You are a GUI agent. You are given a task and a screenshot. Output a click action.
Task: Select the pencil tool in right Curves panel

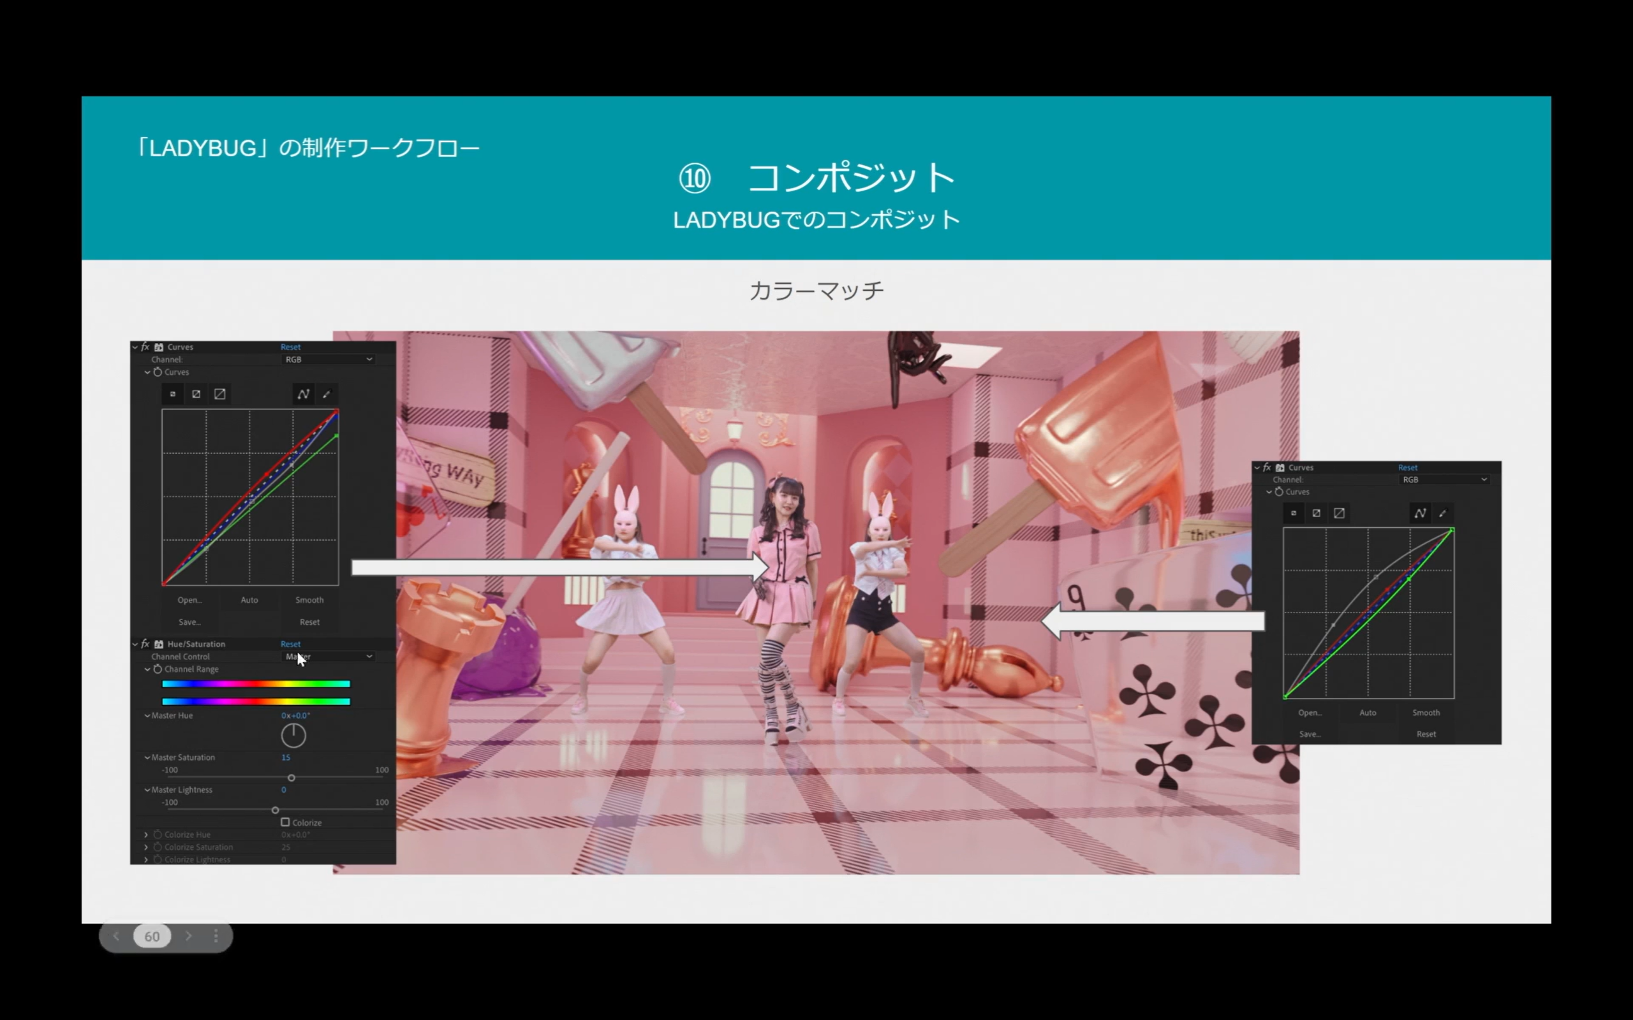click(x=1445, y=514)
